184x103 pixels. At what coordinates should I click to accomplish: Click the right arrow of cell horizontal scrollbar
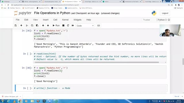pyautogui.click(x=166, y=62)
